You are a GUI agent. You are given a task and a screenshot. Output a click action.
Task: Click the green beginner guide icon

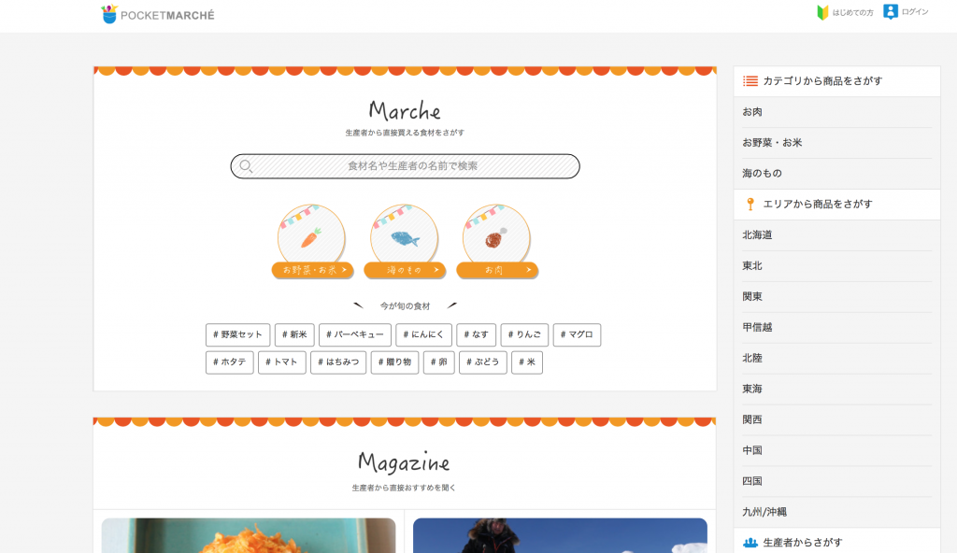tap(822, 12)
